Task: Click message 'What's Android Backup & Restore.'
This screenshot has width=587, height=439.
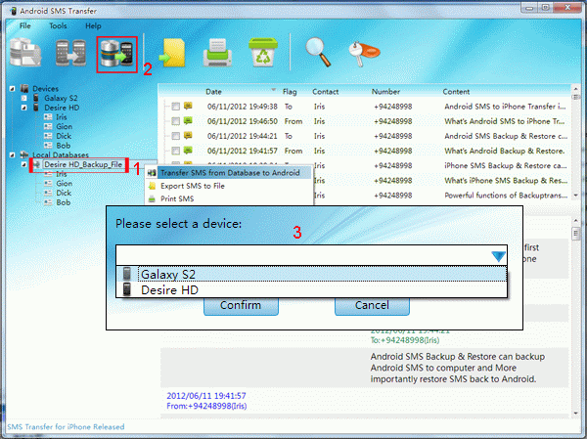Action: pyautogui.click(x=504, y=151)
